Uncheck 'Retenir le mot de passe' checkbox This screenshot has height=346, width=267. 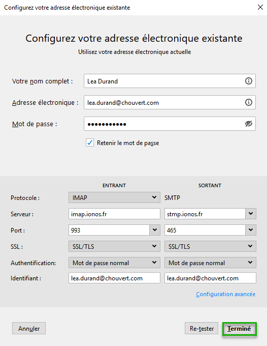click(90, 143)
